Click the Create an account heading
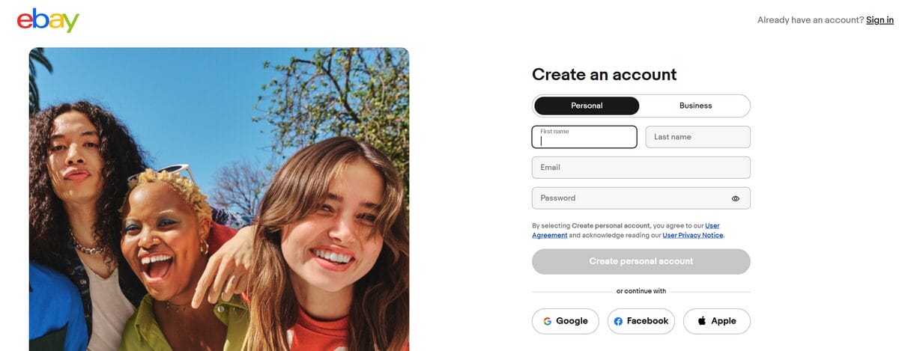Screen dimensions: 899x351 point(604,74)
